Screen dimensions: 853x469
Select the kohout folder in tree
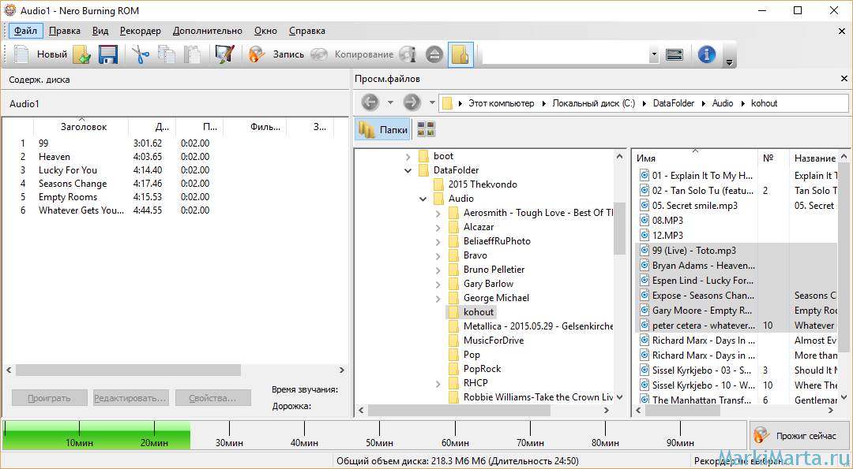(x=478, y=312)
